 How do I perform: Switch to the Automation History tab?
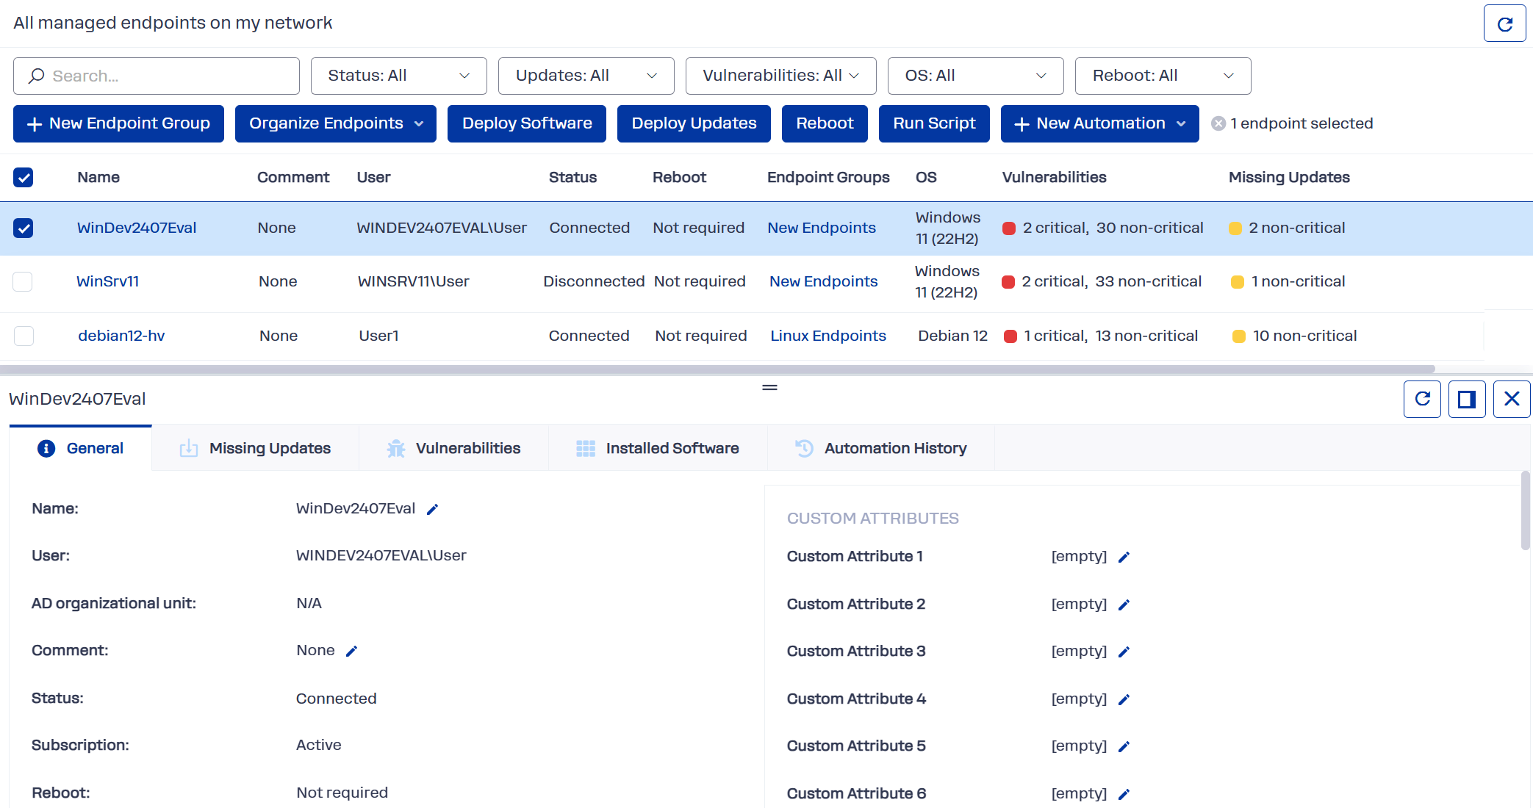tap(881, 448)
